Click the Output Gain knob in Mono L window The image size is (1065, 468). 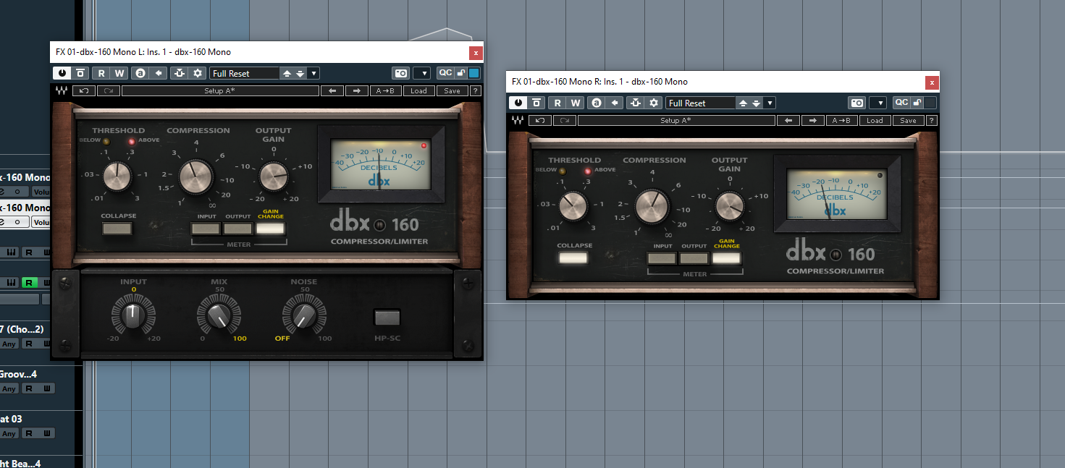(x=273, y=176)
